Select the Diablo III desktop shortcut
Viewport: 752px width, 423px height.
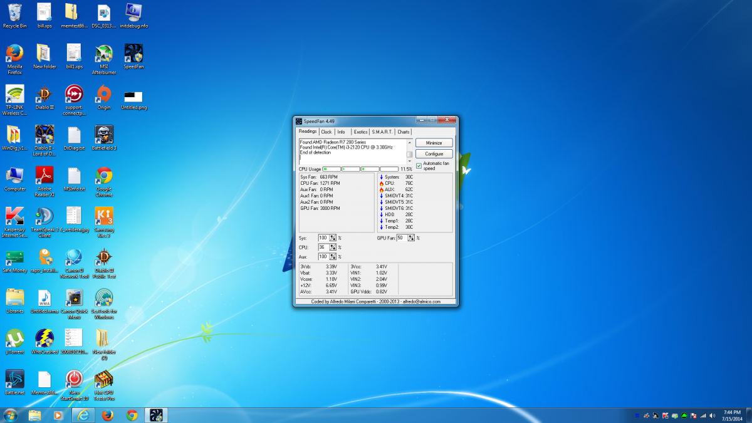point(44,97)
